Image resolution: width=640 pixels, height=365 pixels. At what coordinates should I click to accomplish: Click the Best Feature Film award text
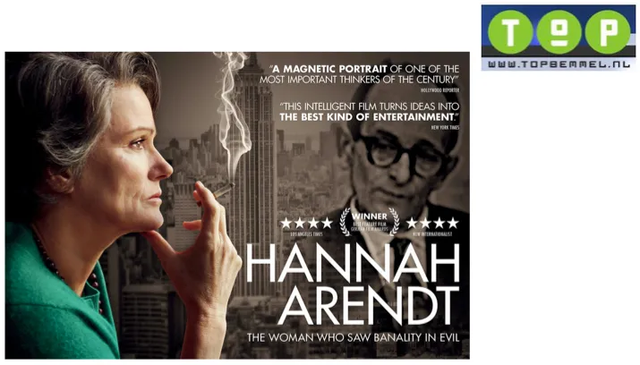point(370,226)
